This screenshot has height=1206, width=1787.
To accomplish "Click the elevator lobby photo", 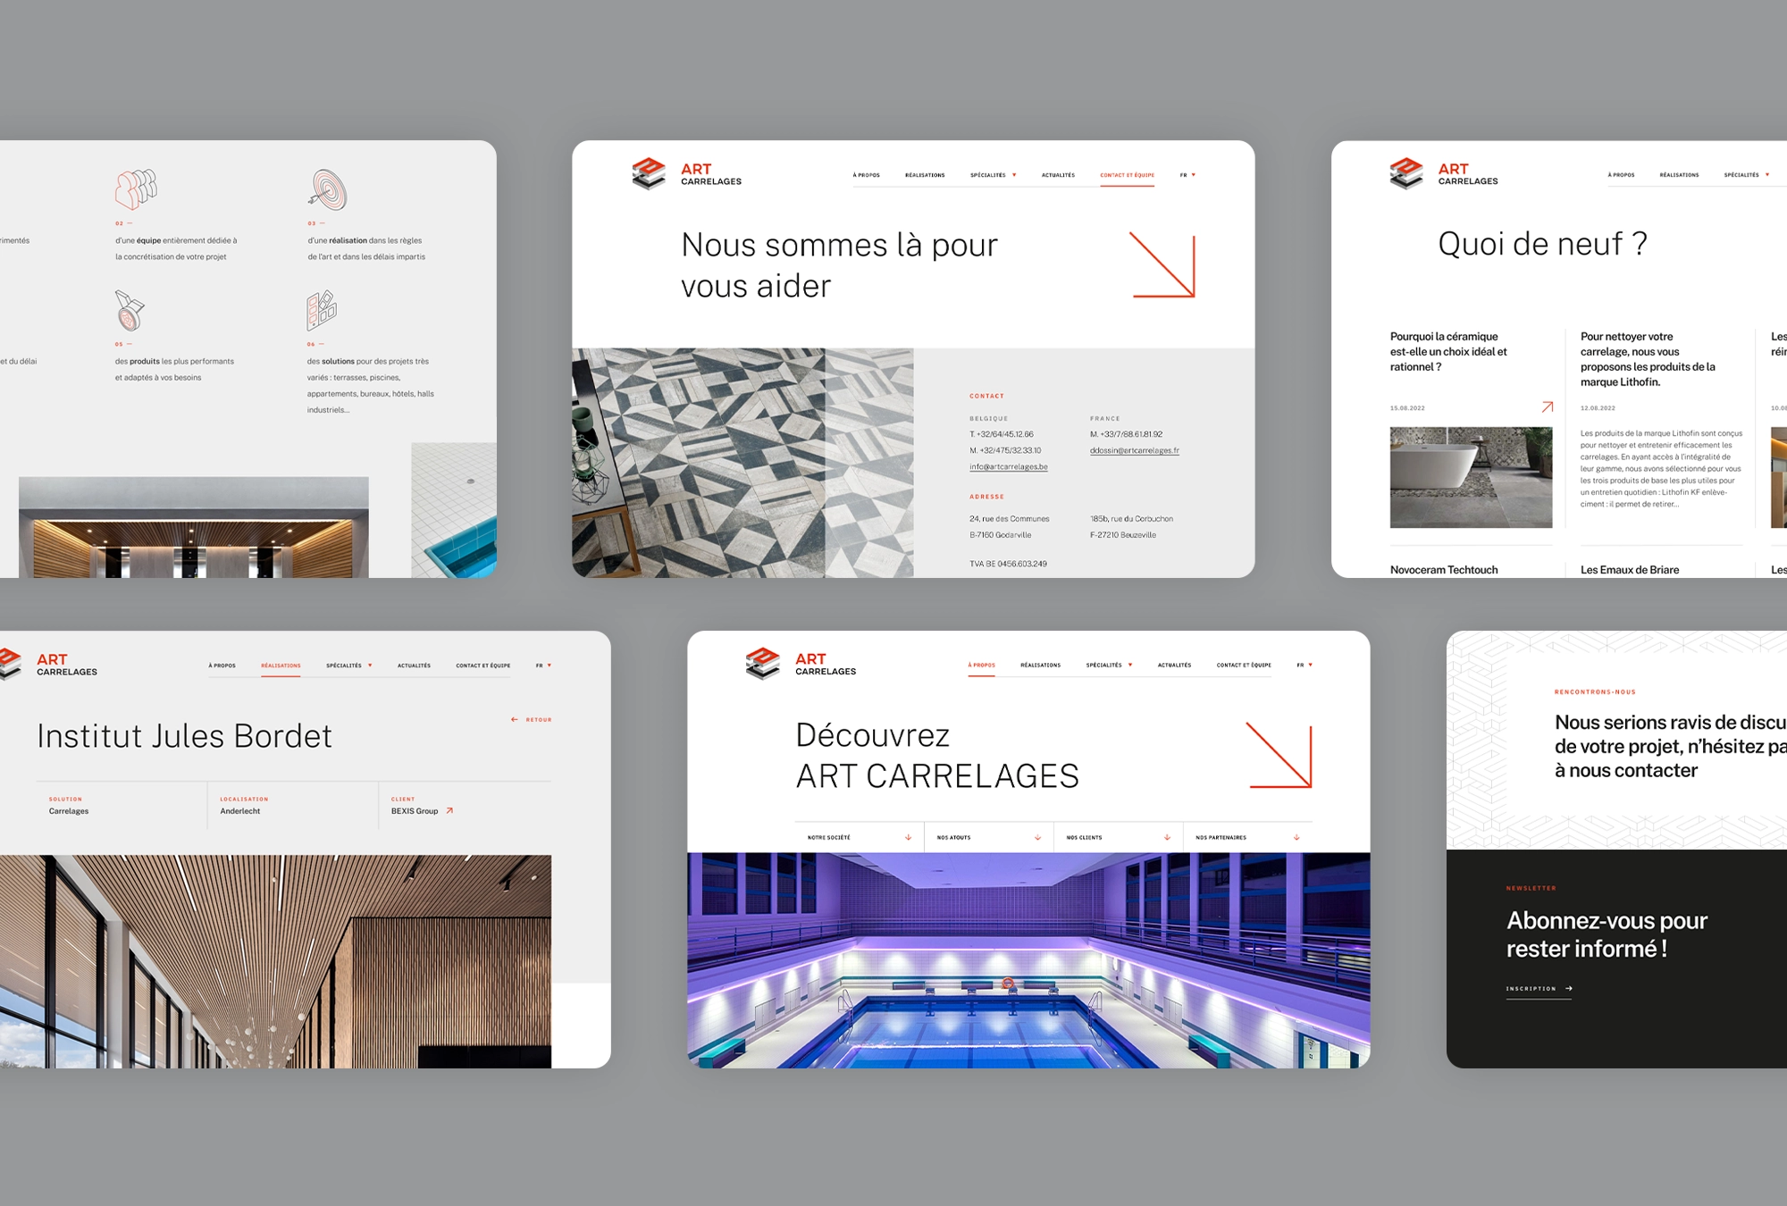I will tap(194, 527).
